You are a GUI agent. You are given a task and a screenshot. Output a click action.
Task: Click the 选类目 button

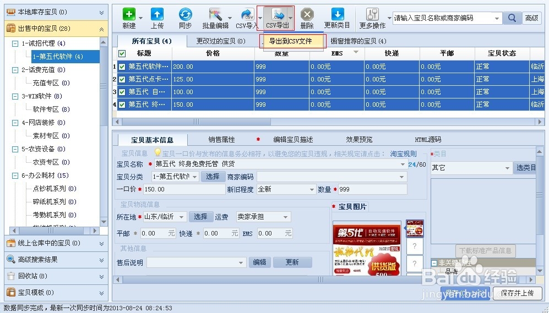coord(524,168)
